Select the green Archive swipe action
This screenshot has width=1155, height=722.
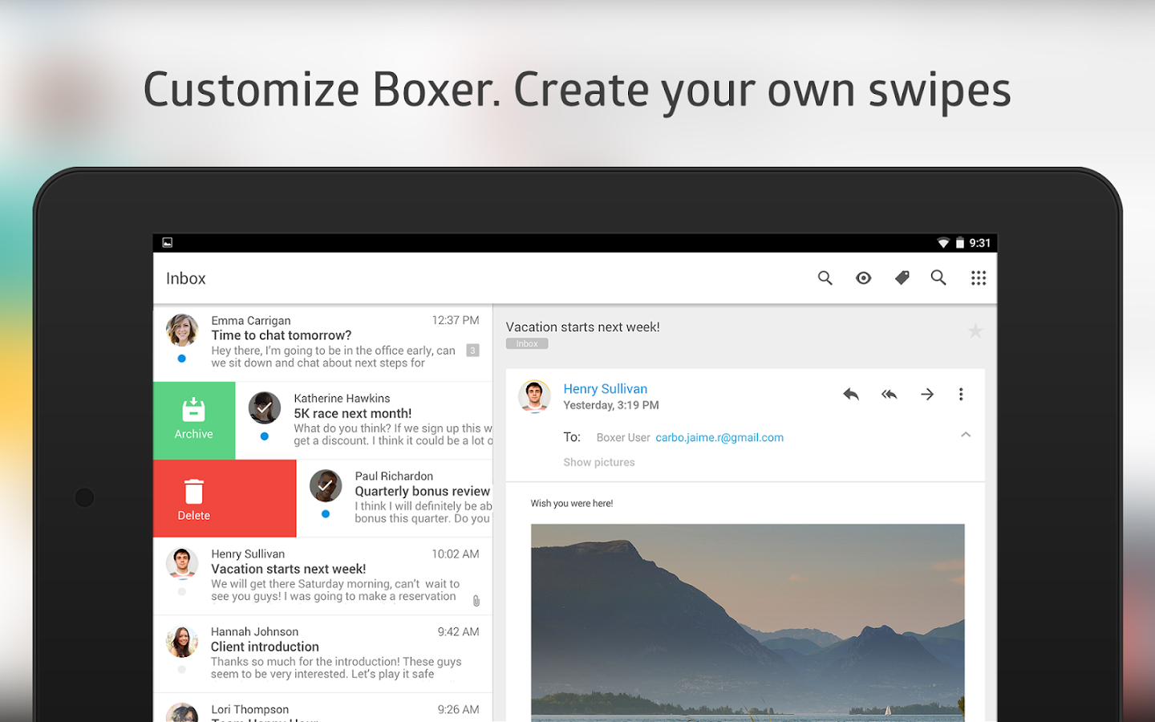(x=193, y=420)
